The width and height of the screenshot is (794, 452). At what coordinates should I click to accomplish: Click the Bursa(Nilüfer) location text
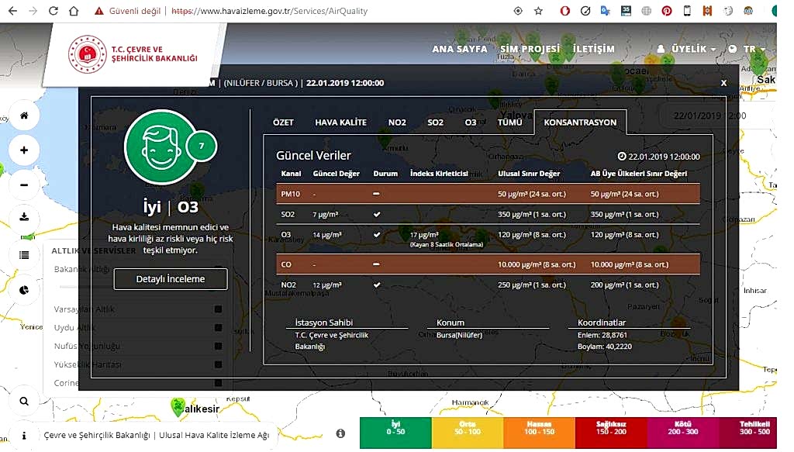coord(459,335)
